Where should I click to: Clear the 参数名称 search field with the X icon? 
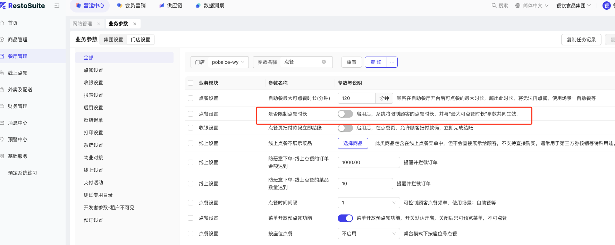pos(324,62)
